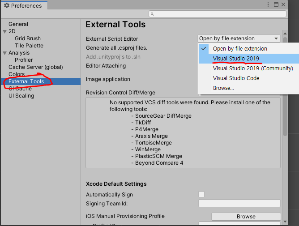
Task: Open Profiler settings
Action: click(24, 60)
